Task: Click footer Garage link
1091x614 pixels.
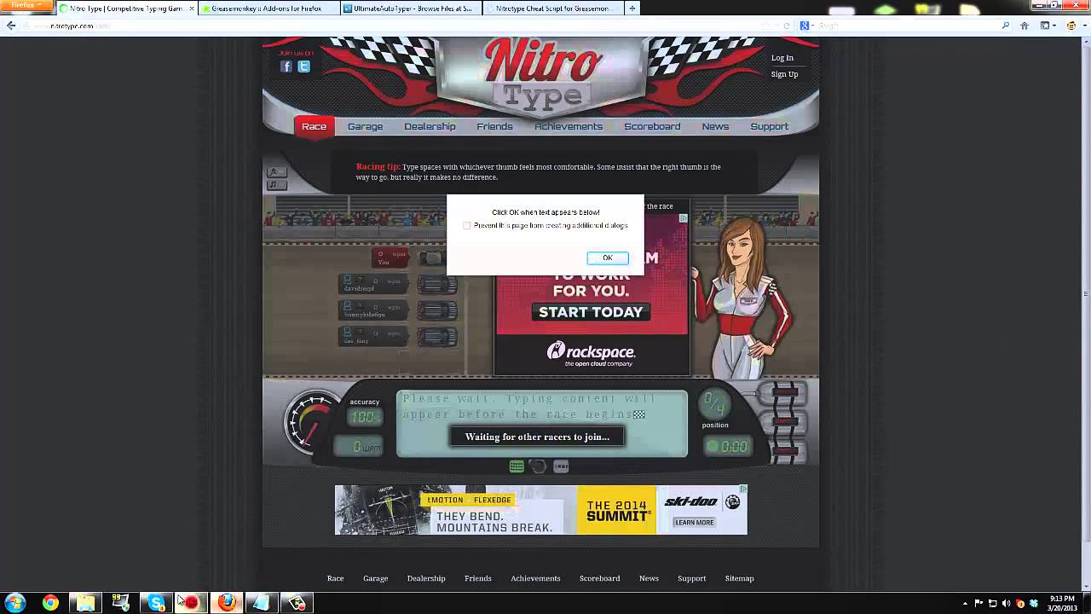Action: click(x=375, y=578)
